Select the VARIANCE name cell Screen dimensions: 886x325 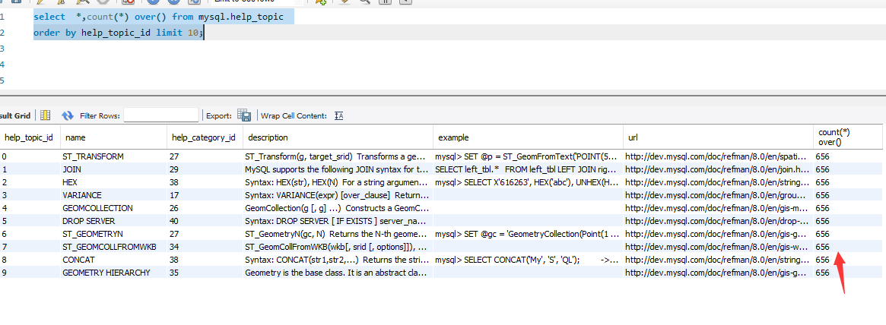[x=113, y=194]
